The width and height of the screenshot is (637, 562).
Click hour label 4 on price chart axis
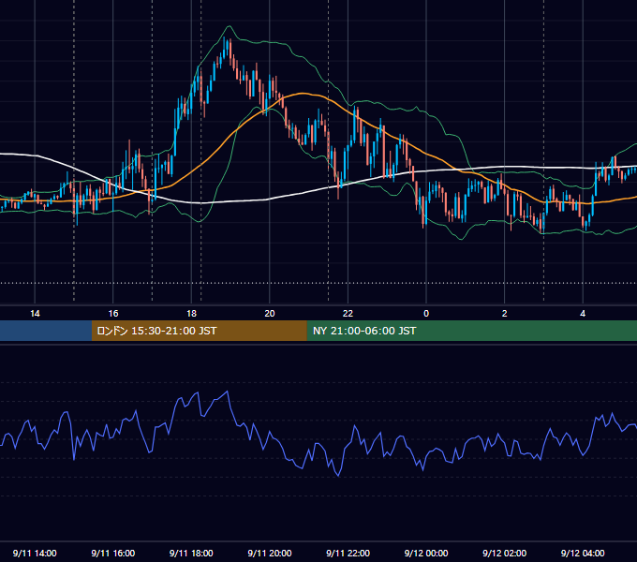tap(583, 314)
